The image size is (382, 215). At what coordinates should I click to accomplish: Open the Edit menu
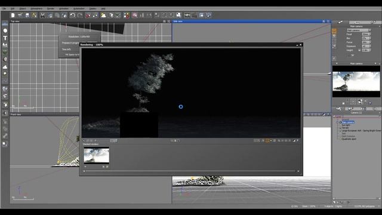12,8
